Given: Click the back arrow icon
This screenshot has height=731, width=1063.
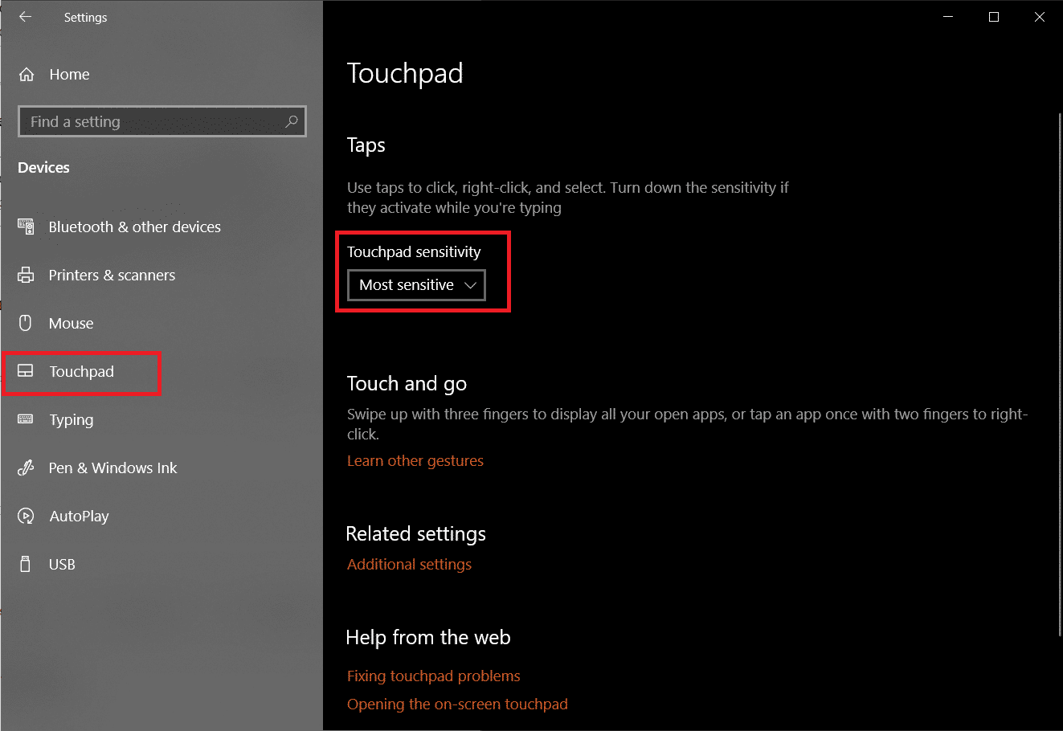Looking at the screenshot, I should pyautogui.click(x=25, y=17).
